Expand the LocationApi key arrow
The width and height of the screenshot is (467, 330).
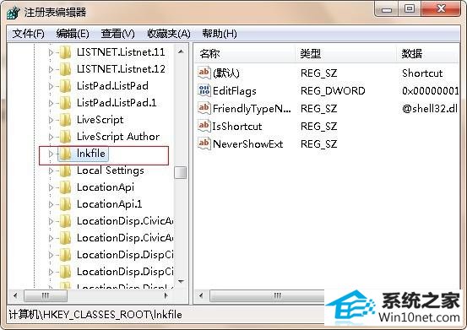click(x=51, y=187)
